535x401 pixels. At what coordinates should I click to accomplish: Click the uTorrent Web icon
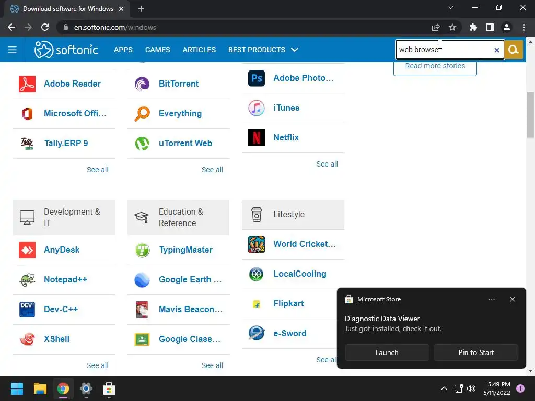coord(142,143)
